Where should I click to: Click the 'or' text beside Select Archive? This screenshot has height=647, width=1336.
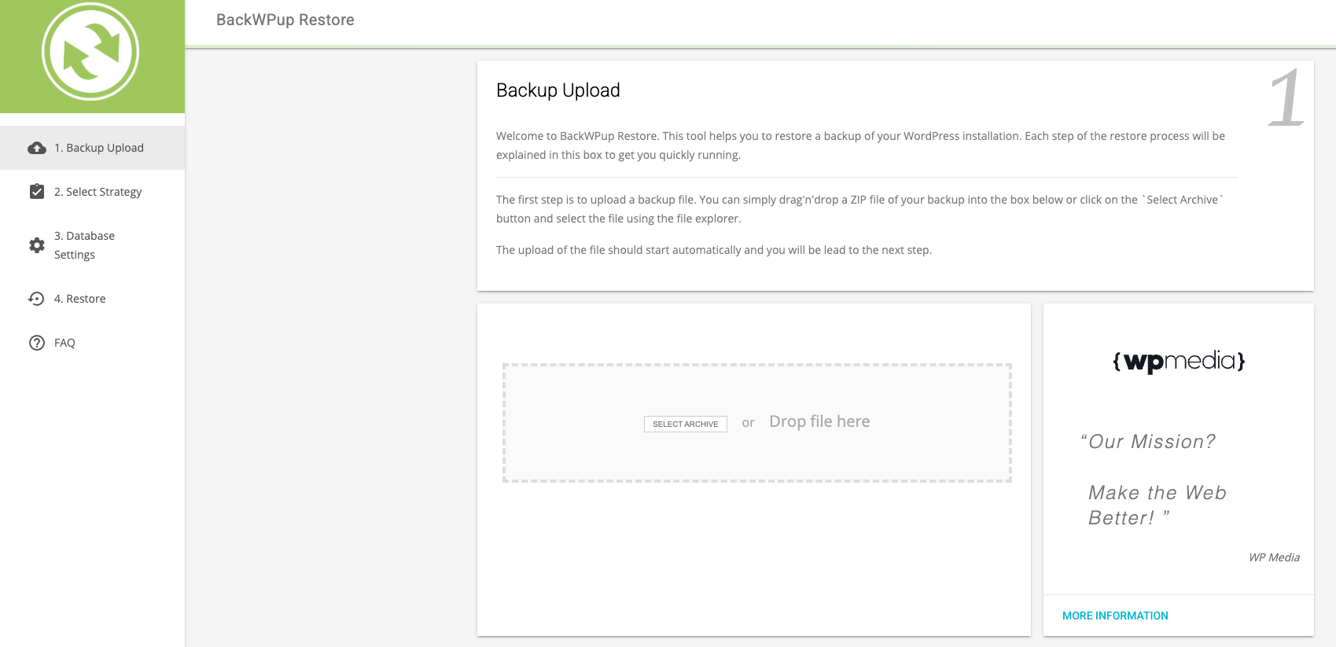tap(748, 423)
